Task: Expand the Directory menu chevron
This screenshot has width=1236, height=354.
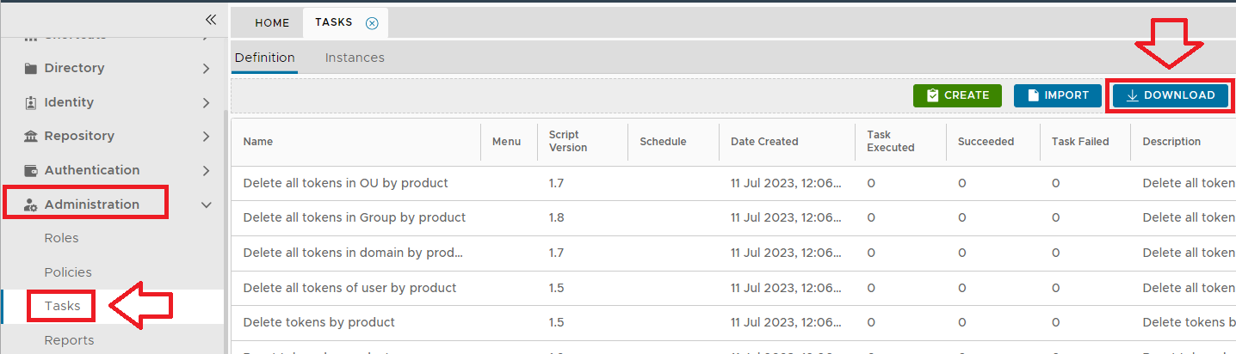Action: pos(206,68)
